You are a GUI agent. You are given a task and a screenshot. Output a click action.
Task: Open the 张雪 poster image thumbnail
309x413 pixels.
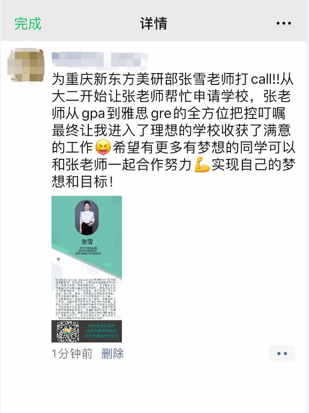coord(87,269)
